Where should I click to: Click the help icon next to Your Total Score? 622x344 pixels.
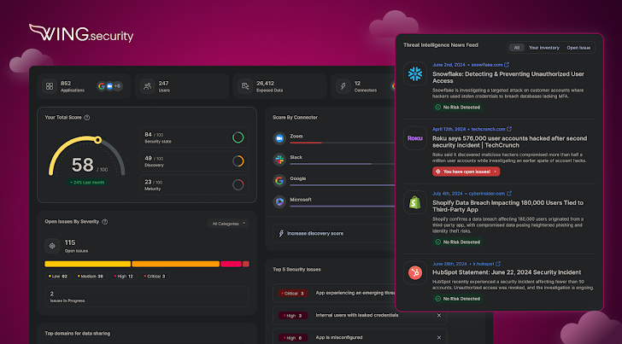coord(87,118)
